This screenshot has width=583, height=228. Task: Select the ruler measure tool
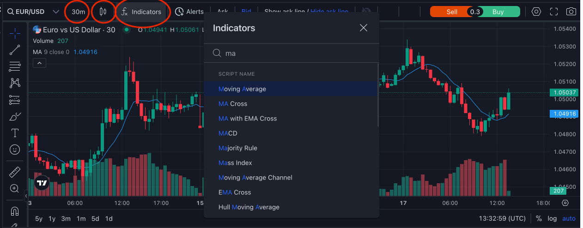[x=15, y=172]
